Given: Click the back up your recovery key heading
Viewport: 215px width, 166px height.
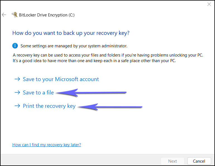Looking at the screenshot, I should pos(71,33).
